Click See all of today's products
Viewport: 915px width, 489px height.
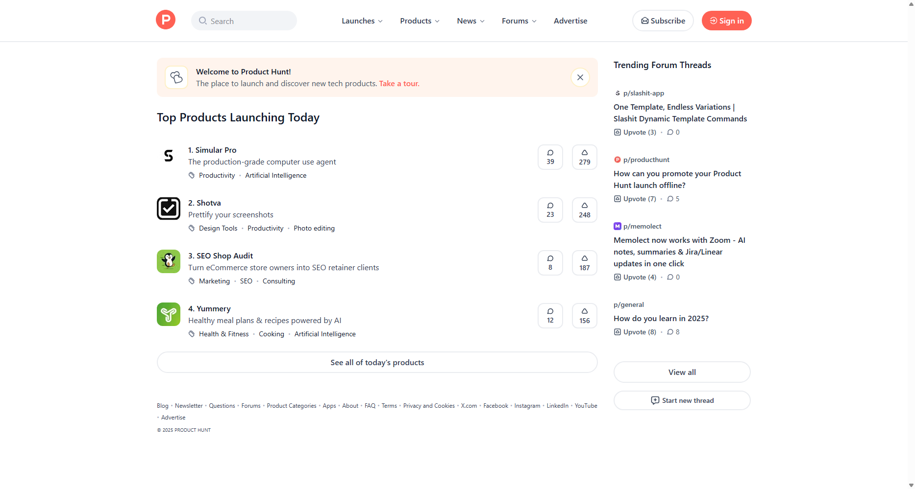pyautogui.click(x=377, y=362)
